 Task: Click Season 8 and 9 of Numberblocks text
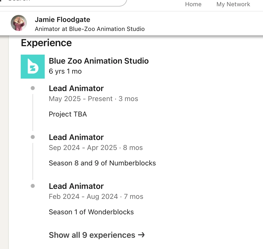click(x=102, y=163)
